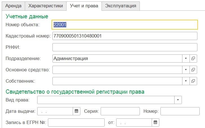The width and height of the screenshot is (205, 128).
Task: Switch to the Аренда tab
Action: (x=13, y=6)
